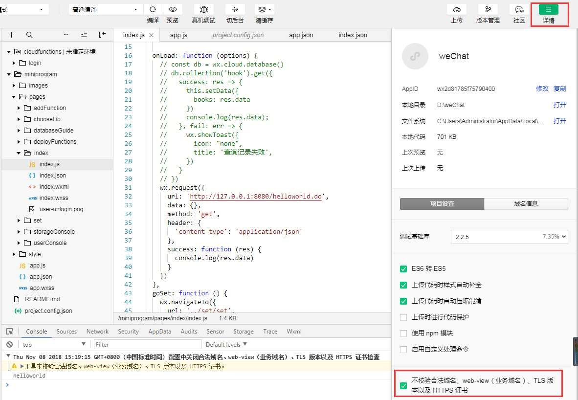The width and height of the screenshot is (578, 400).
Task: Click the preview eye icon
Action: point(173,10)
